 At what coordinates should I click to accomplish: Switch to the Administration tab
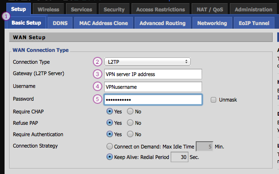coord(254,9)
